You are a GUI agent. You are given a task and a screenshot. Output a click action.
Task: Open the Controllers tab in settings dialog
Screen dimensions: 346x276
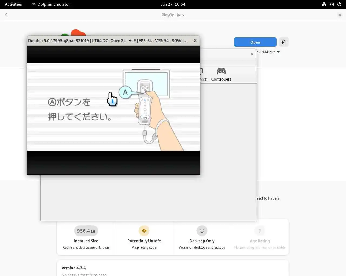coord(221,75)
